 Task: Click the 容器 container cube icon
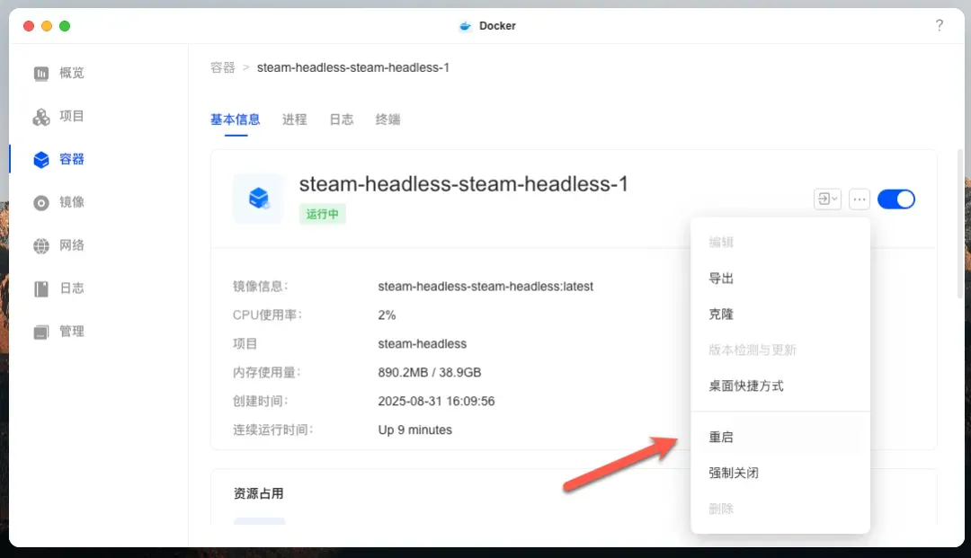41,160
